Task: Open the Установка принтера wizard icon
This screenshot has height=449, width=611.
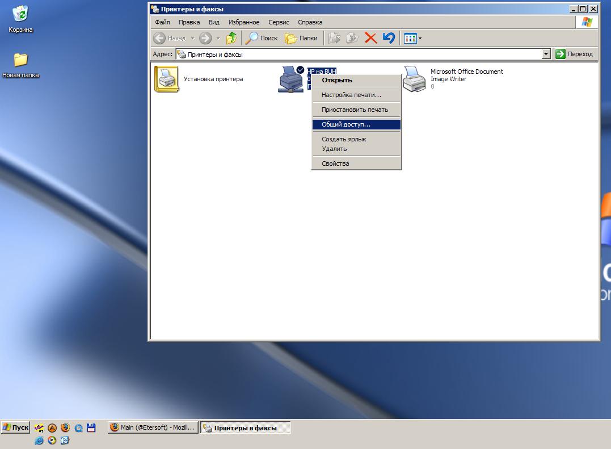Action: [167, 79]
